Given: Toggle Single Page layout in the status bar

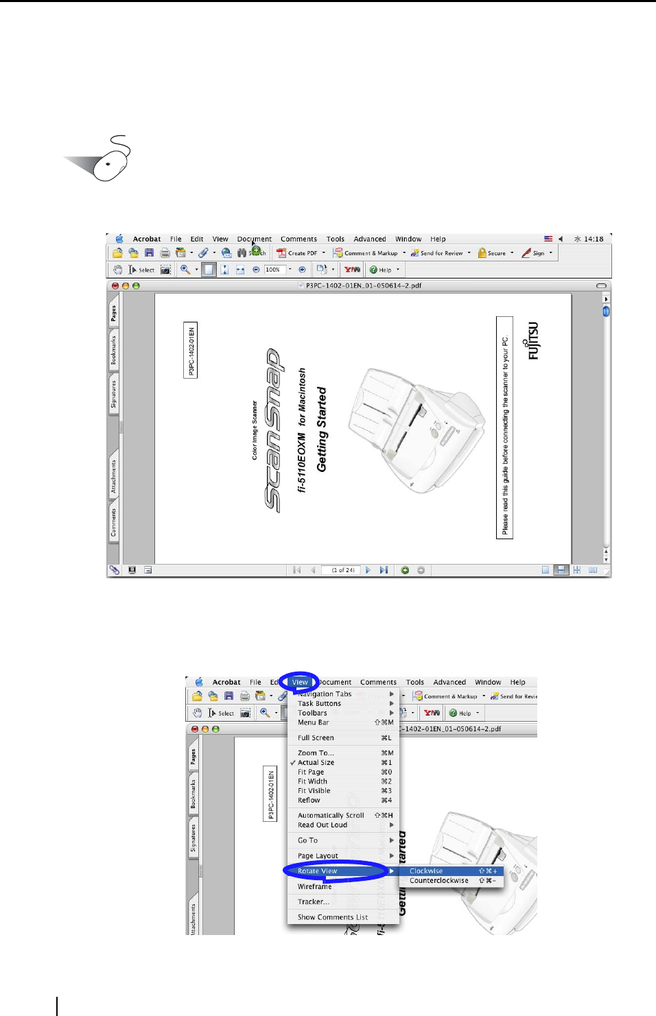Looking at the screenshot, I should pos(546,570).
